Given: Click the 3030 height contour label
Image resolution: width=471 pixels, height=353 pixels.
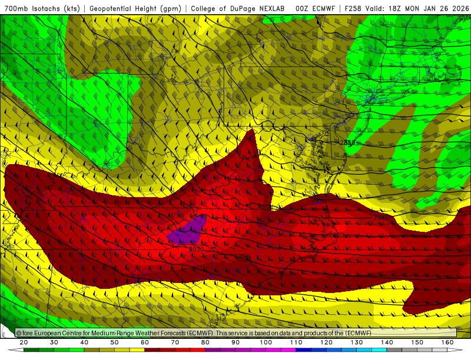Looking at the screenshot, I should [x=196, y=249].
